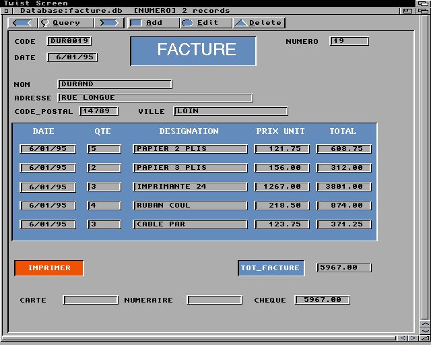The height and width of the screenshot is (345, 431).
Task: Click the invoice total field next to TOT_FACTURE
Action: pyautogui.click(x=344, y=268)
